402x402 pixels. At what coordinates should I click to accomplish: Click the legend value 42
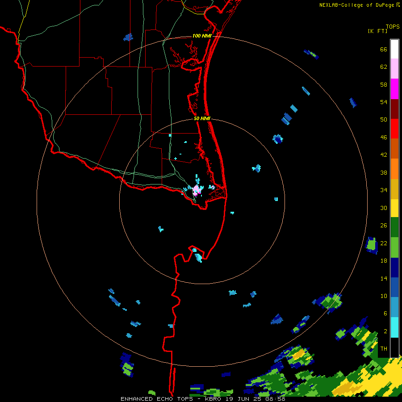click(x=384, y=155)
